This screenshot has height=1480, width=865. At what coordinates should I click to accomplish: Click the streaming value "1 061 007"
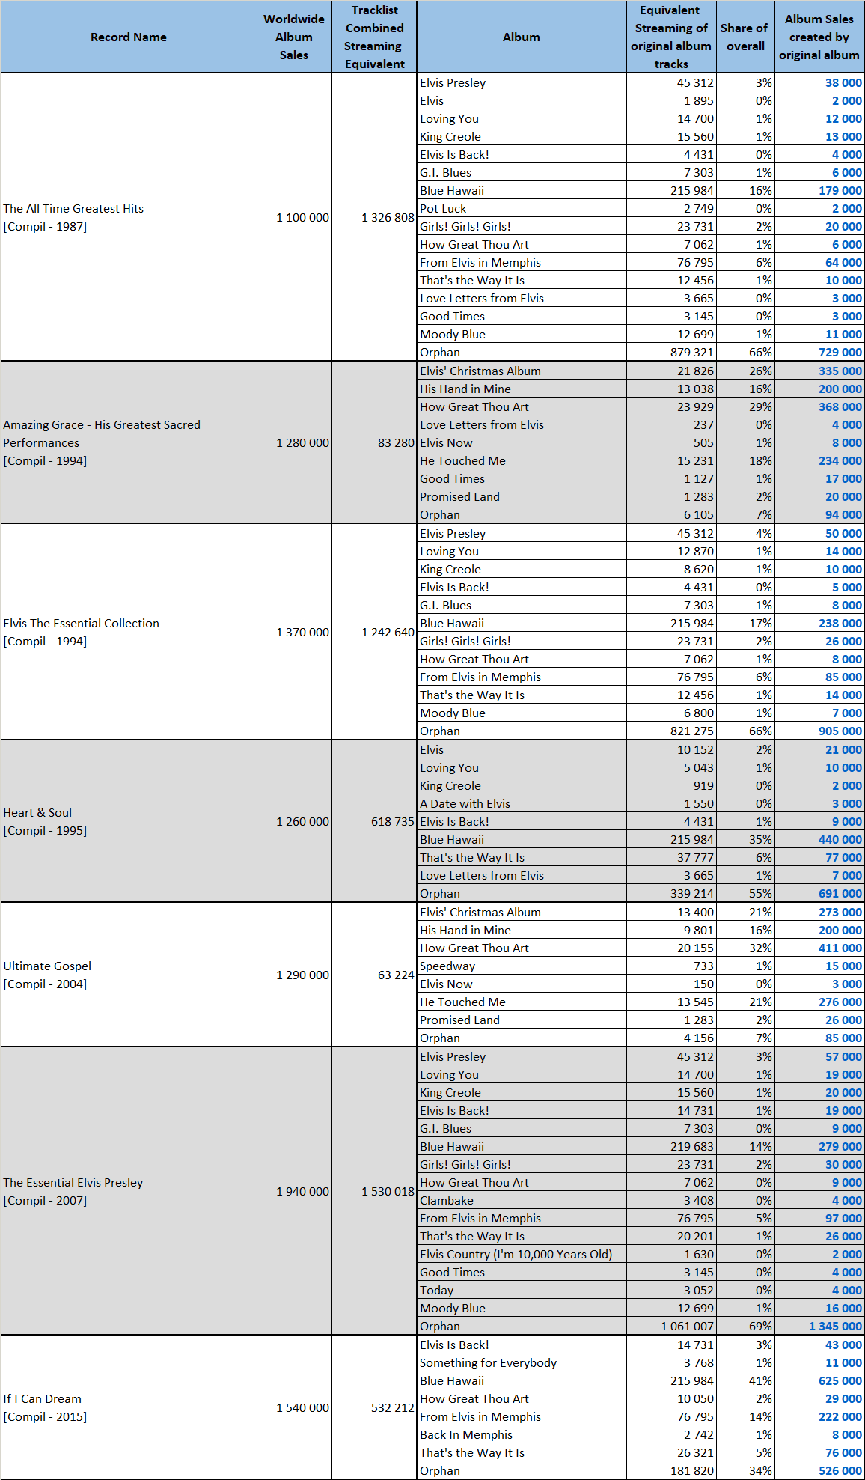pos(688,1326)
